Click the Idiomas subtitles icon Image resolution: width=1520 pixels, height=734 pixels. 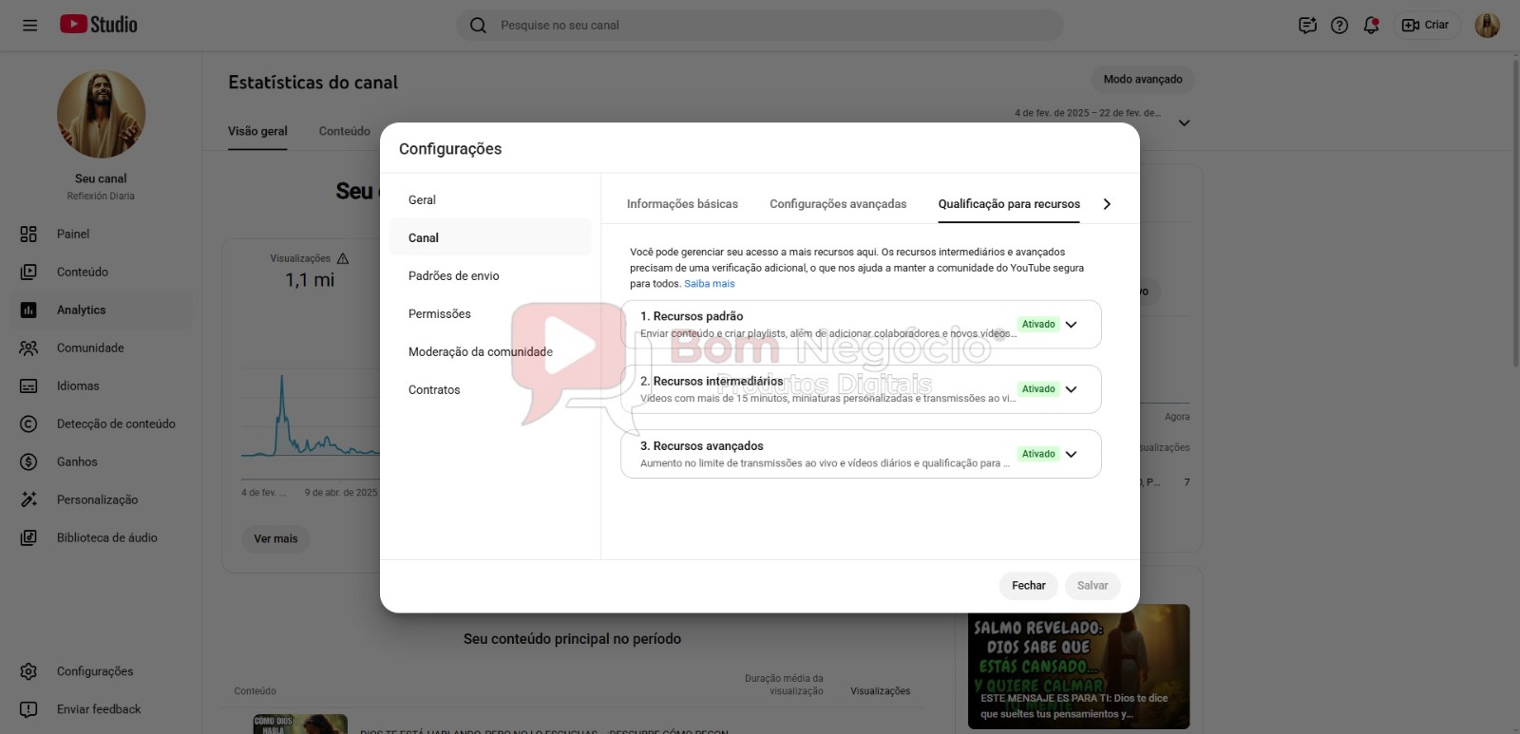coord(28,386)
